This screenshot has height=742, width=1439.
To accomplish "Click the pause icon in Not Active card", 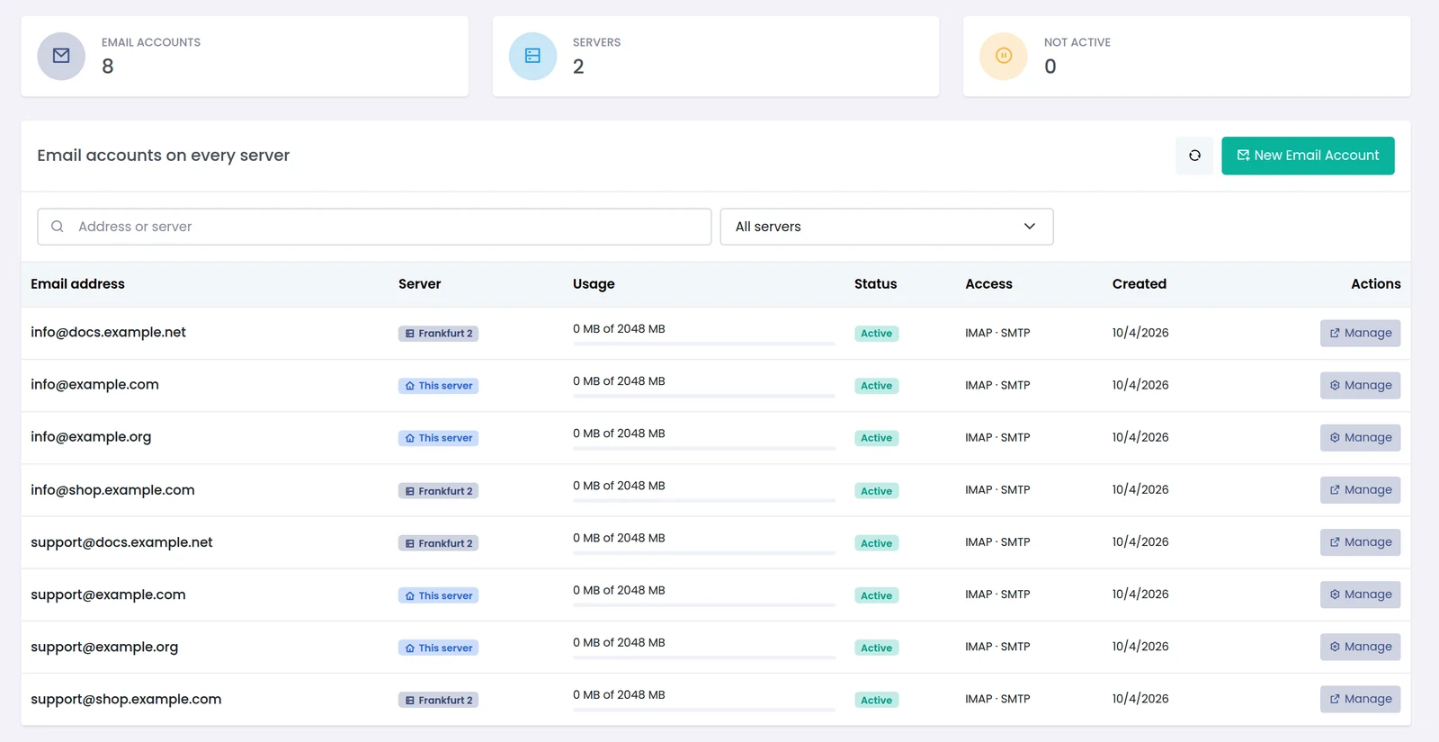I will coord(1004,56).
